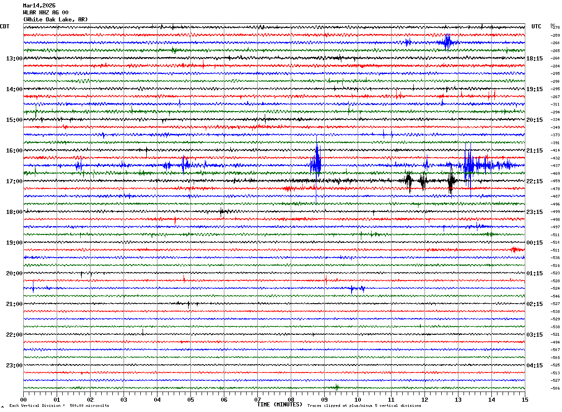Click the TIME (MINUTES) axis label

tap(280, 405)
